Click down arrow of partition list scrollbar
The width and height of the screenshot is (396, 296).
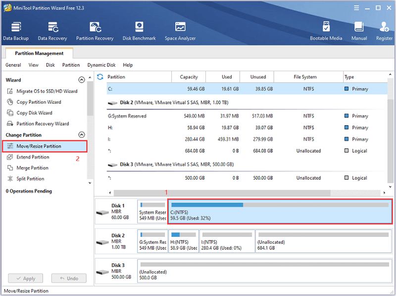(x=390, y=187)
